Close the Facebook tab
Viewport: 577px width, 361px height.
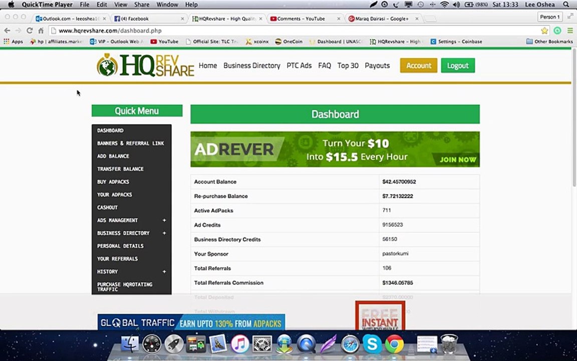[x=182, y=19]
